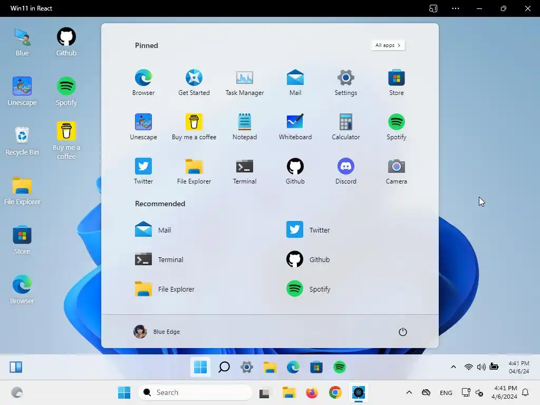The image size is (540, 405).
Task: Launch Whiteboard from Pinned apps
Action: click(295, 127)
